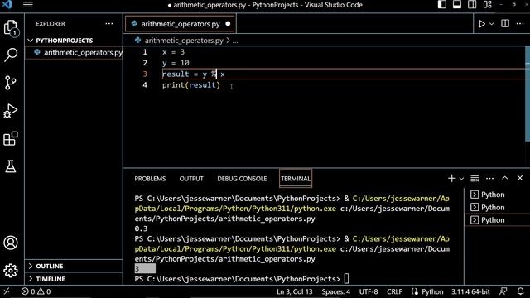Click the Visual Studio Code logo icon

pyautogui.click(x=7, y=4)
